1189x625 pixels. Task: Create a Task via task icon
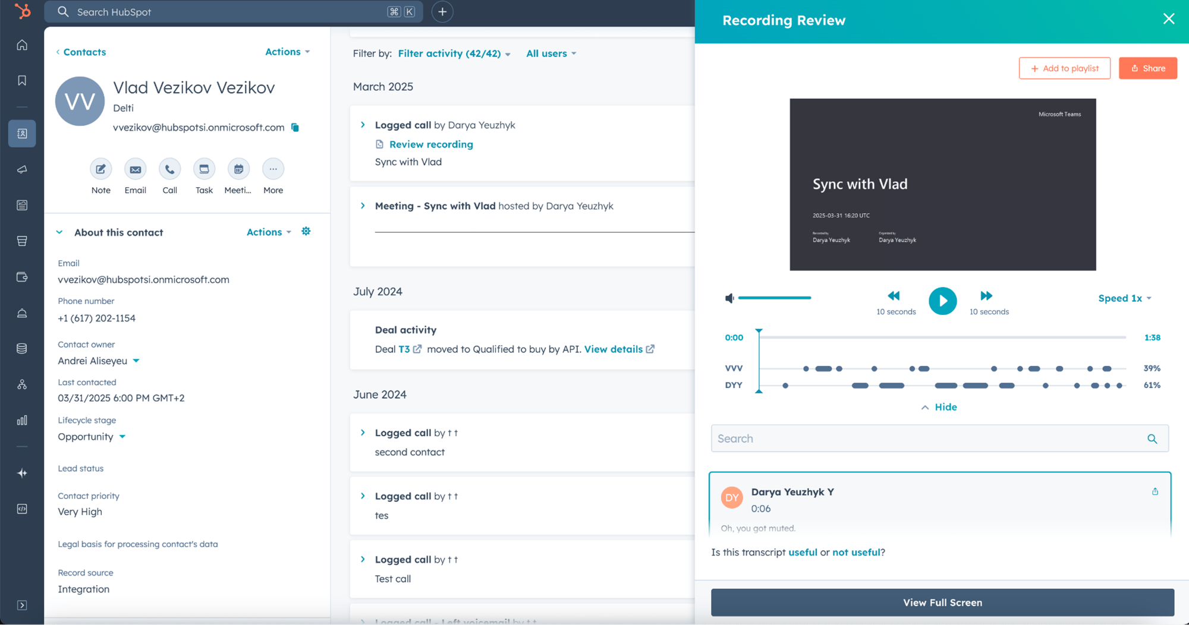pos(204,169)
